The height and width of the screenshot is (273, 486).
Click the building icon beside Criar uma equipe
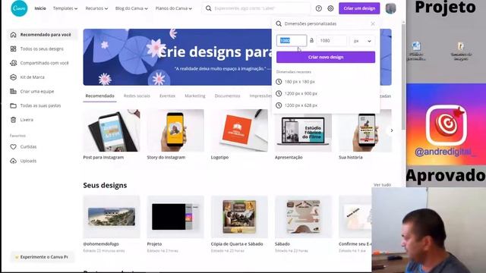14,91
